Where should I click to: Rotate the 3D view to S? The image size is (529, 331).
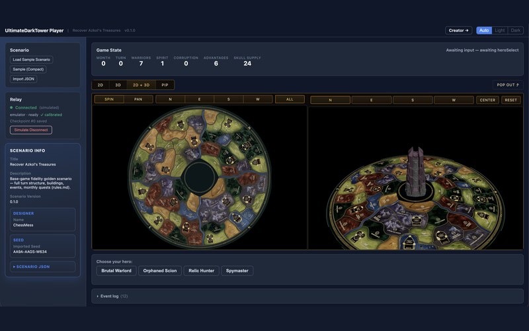pos(413,100)
